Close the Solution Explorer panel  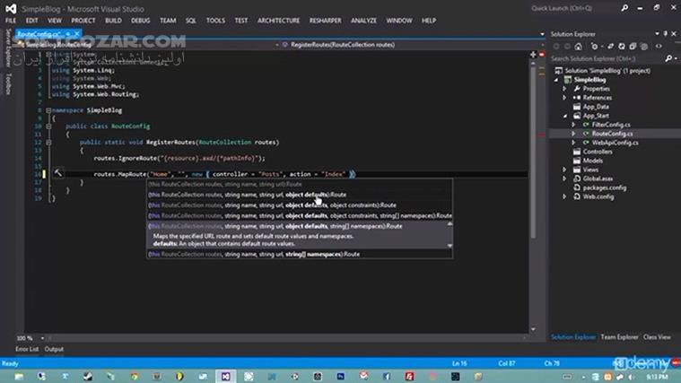[674, 34]
